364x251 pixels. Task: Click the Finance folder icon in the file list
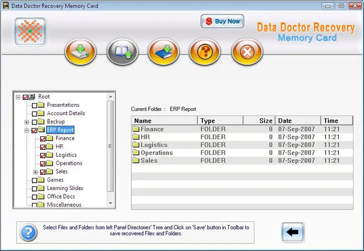coord(136,129)
